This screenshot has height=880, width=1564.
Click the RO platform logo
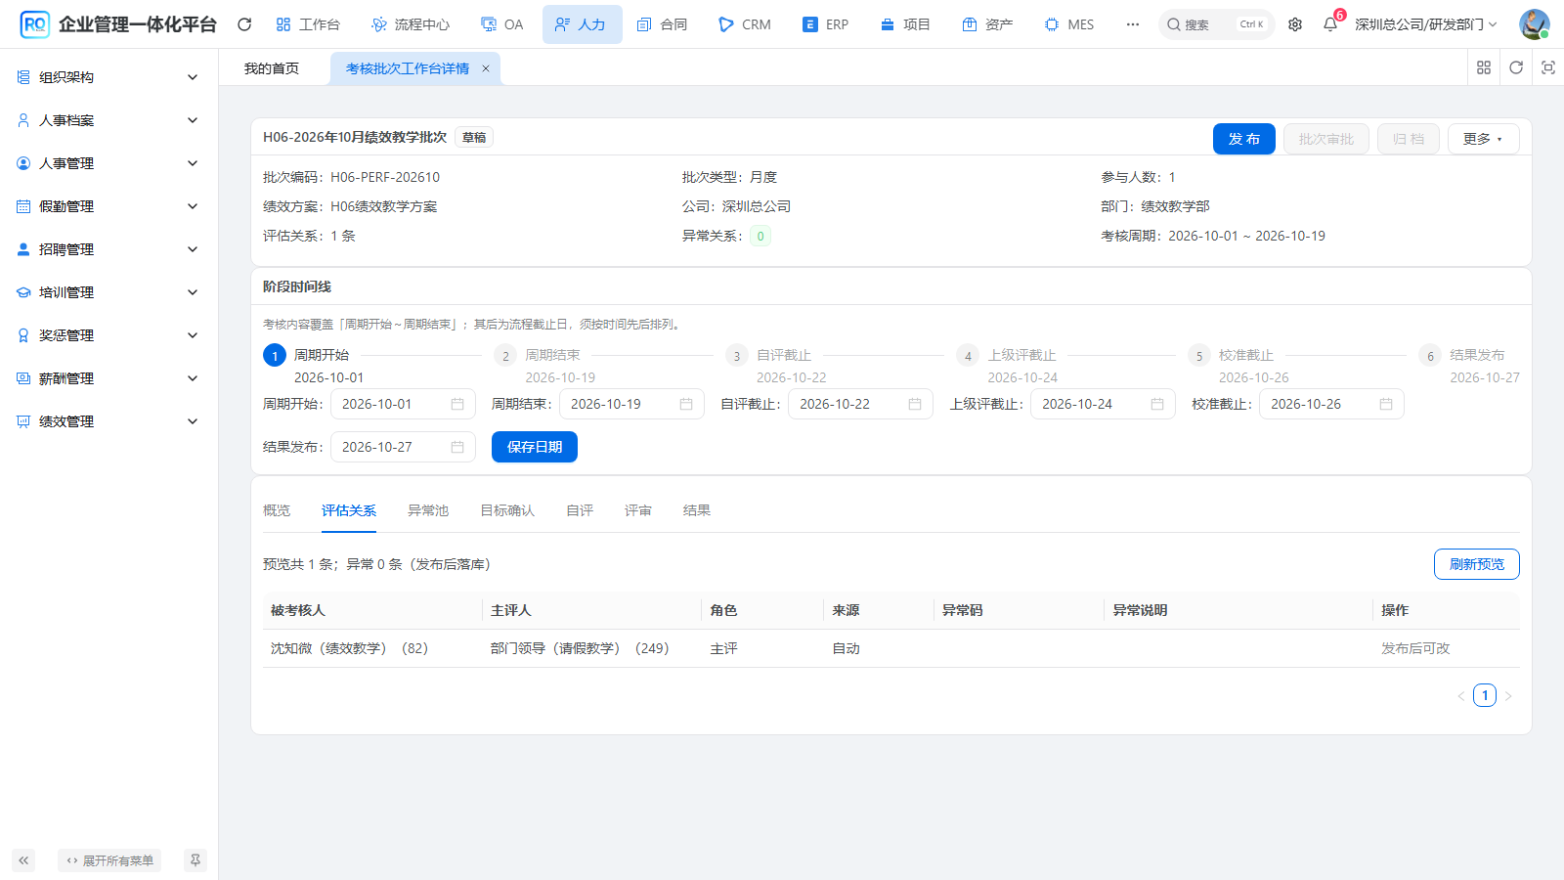[x=34, y=24]
